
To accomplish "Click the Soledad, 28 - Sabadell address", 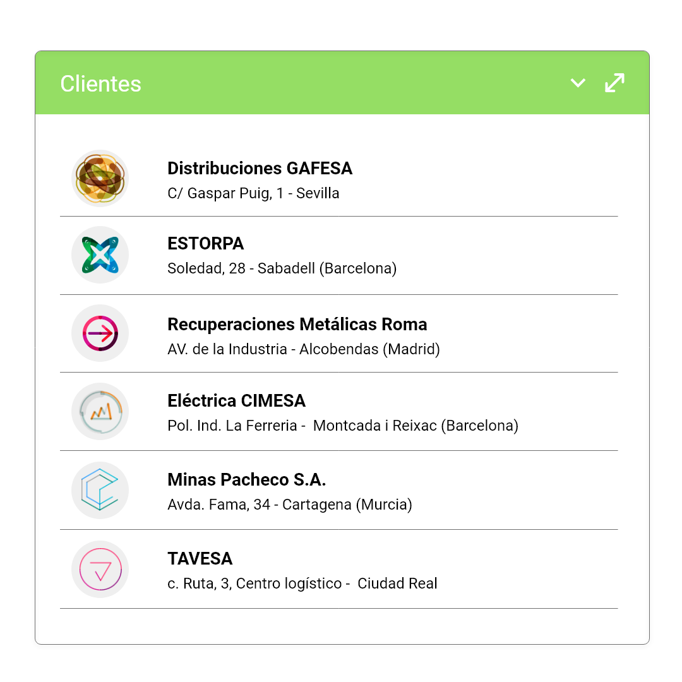I will pos(282,268).
